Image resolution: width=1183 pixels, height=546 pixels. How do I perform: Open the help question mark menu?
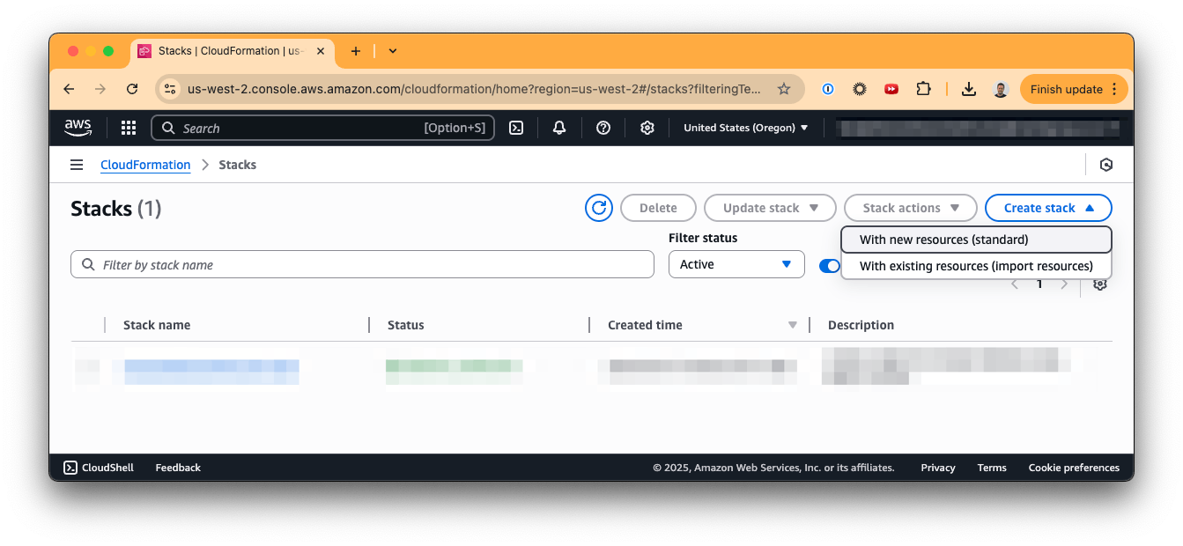tap(603, 128)
